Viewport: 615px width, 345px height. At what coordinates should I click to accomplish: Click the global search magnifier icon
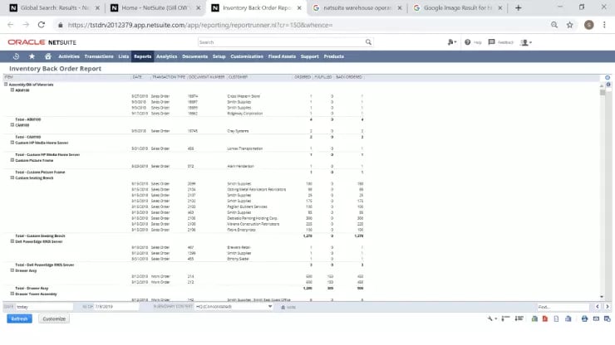click(x=368, y=42)
